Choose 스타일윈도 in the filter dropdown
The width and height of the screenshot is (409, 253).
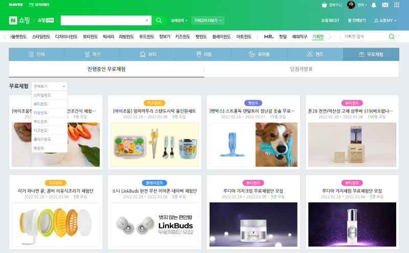pyautogui.click(x=50, y=95)
